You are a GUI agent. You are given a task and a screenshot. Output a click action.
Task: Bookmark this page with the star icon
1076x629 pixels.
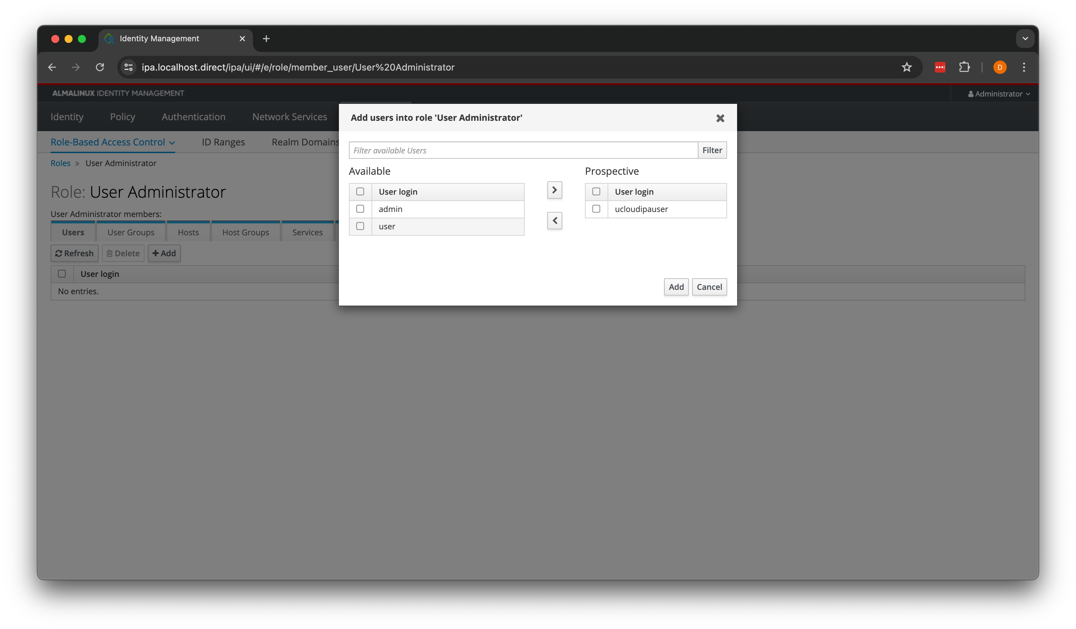tap(907, 67)
